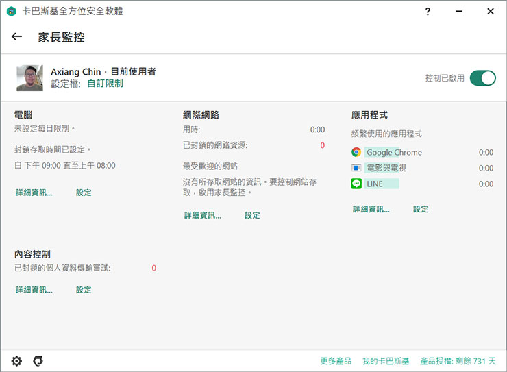The image size is (507, 372).
Task: Click the 用時 value 0:00
Action: (x=317, y=129)
